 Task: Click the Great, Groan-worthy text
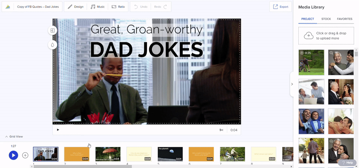pyautogui.click(x=147, y=29)
